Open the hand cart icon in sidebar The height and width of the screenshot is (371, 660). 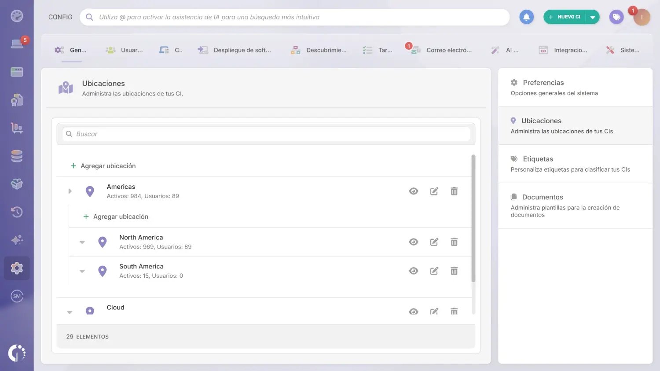click(x=17, y=128)
